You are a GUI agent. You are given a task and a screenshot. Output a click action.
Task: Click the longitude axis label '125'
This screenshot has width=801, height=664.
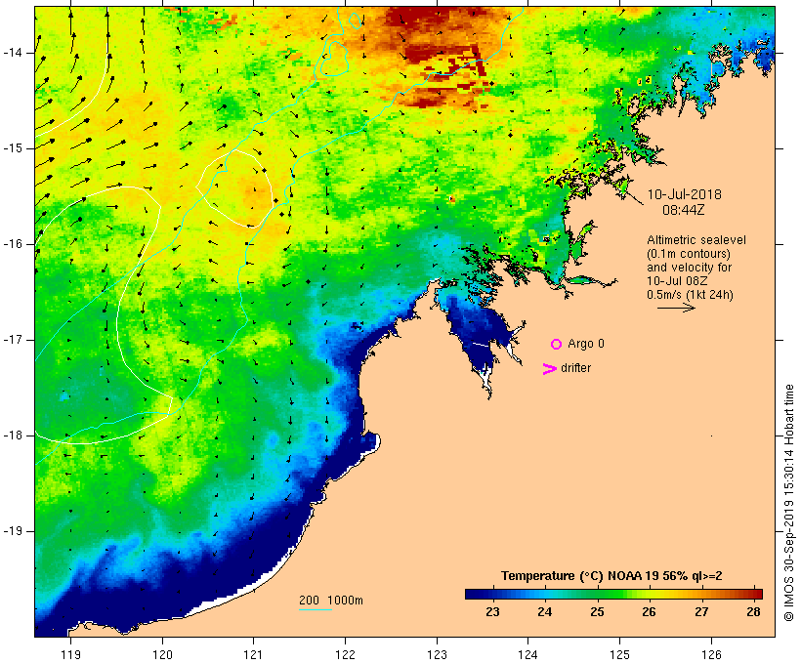[x=619, y=655]
